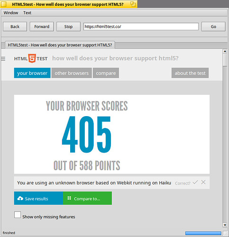Click the blue loading progress bar

(x=203, y=233)
